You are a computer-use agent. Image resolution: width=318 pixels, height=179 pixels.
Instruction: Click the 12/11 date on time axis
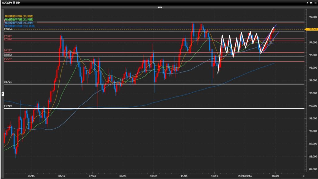pos(214,176)
